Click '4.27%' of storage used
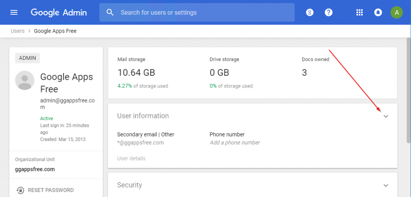Screen dimensions: 411x197 pos(125,86)
